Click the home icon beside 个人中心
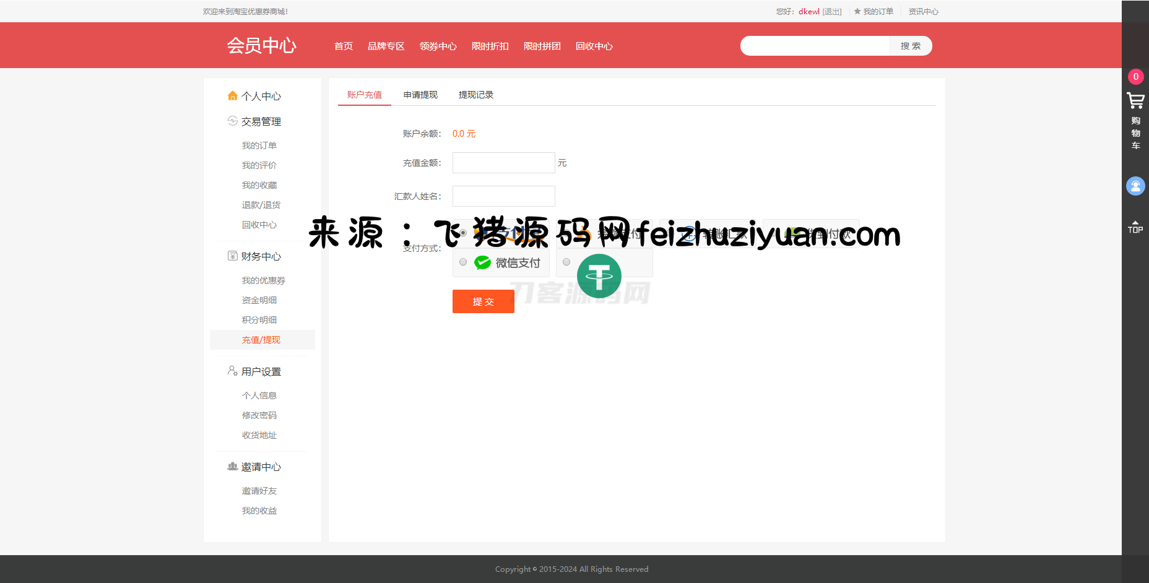This screenshot has height=583, width=1149. point(233,96)
